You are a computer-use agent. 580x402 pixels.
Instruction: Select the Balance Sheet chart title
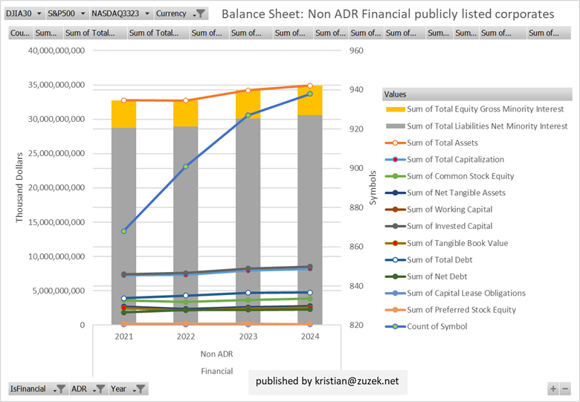[387, 14]
